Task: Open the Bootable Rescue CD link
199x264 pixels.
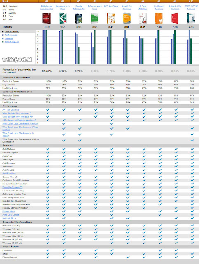Action: 12,187
